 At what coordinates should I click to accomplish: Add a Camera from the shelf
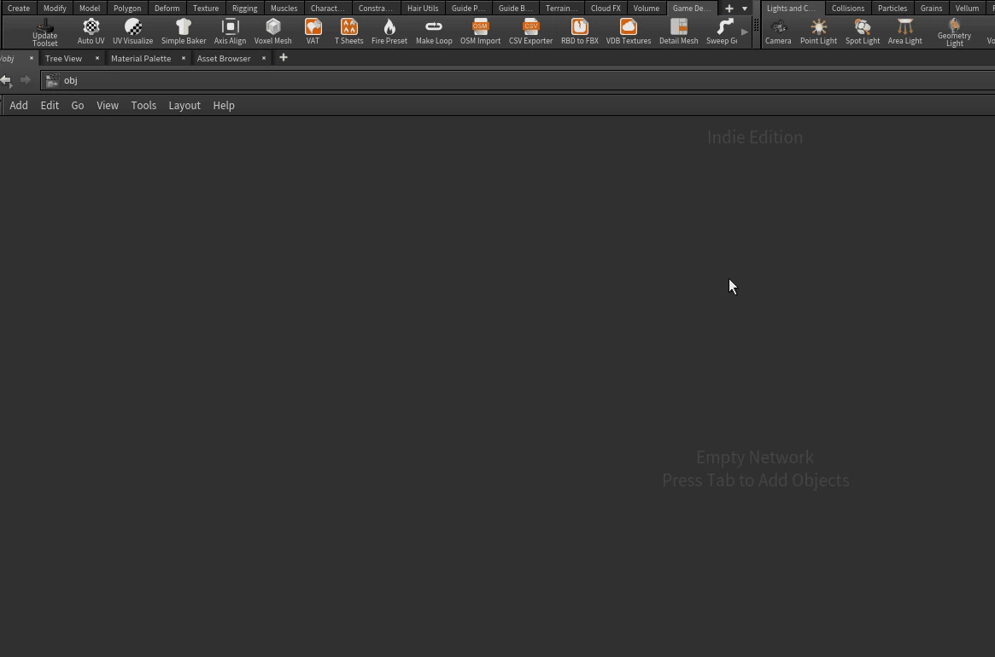(x=778, y=32)
